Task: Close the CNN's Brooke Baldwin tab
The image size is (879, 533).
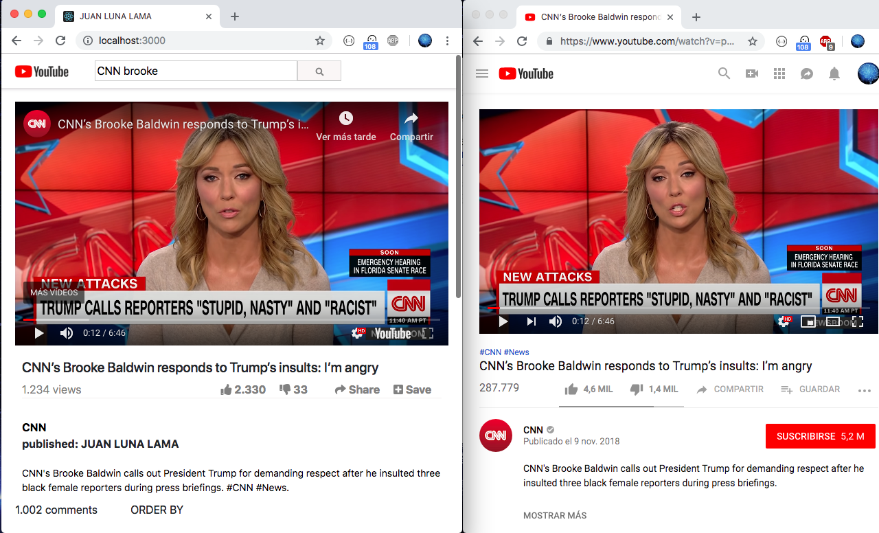Action: (670, 16)
